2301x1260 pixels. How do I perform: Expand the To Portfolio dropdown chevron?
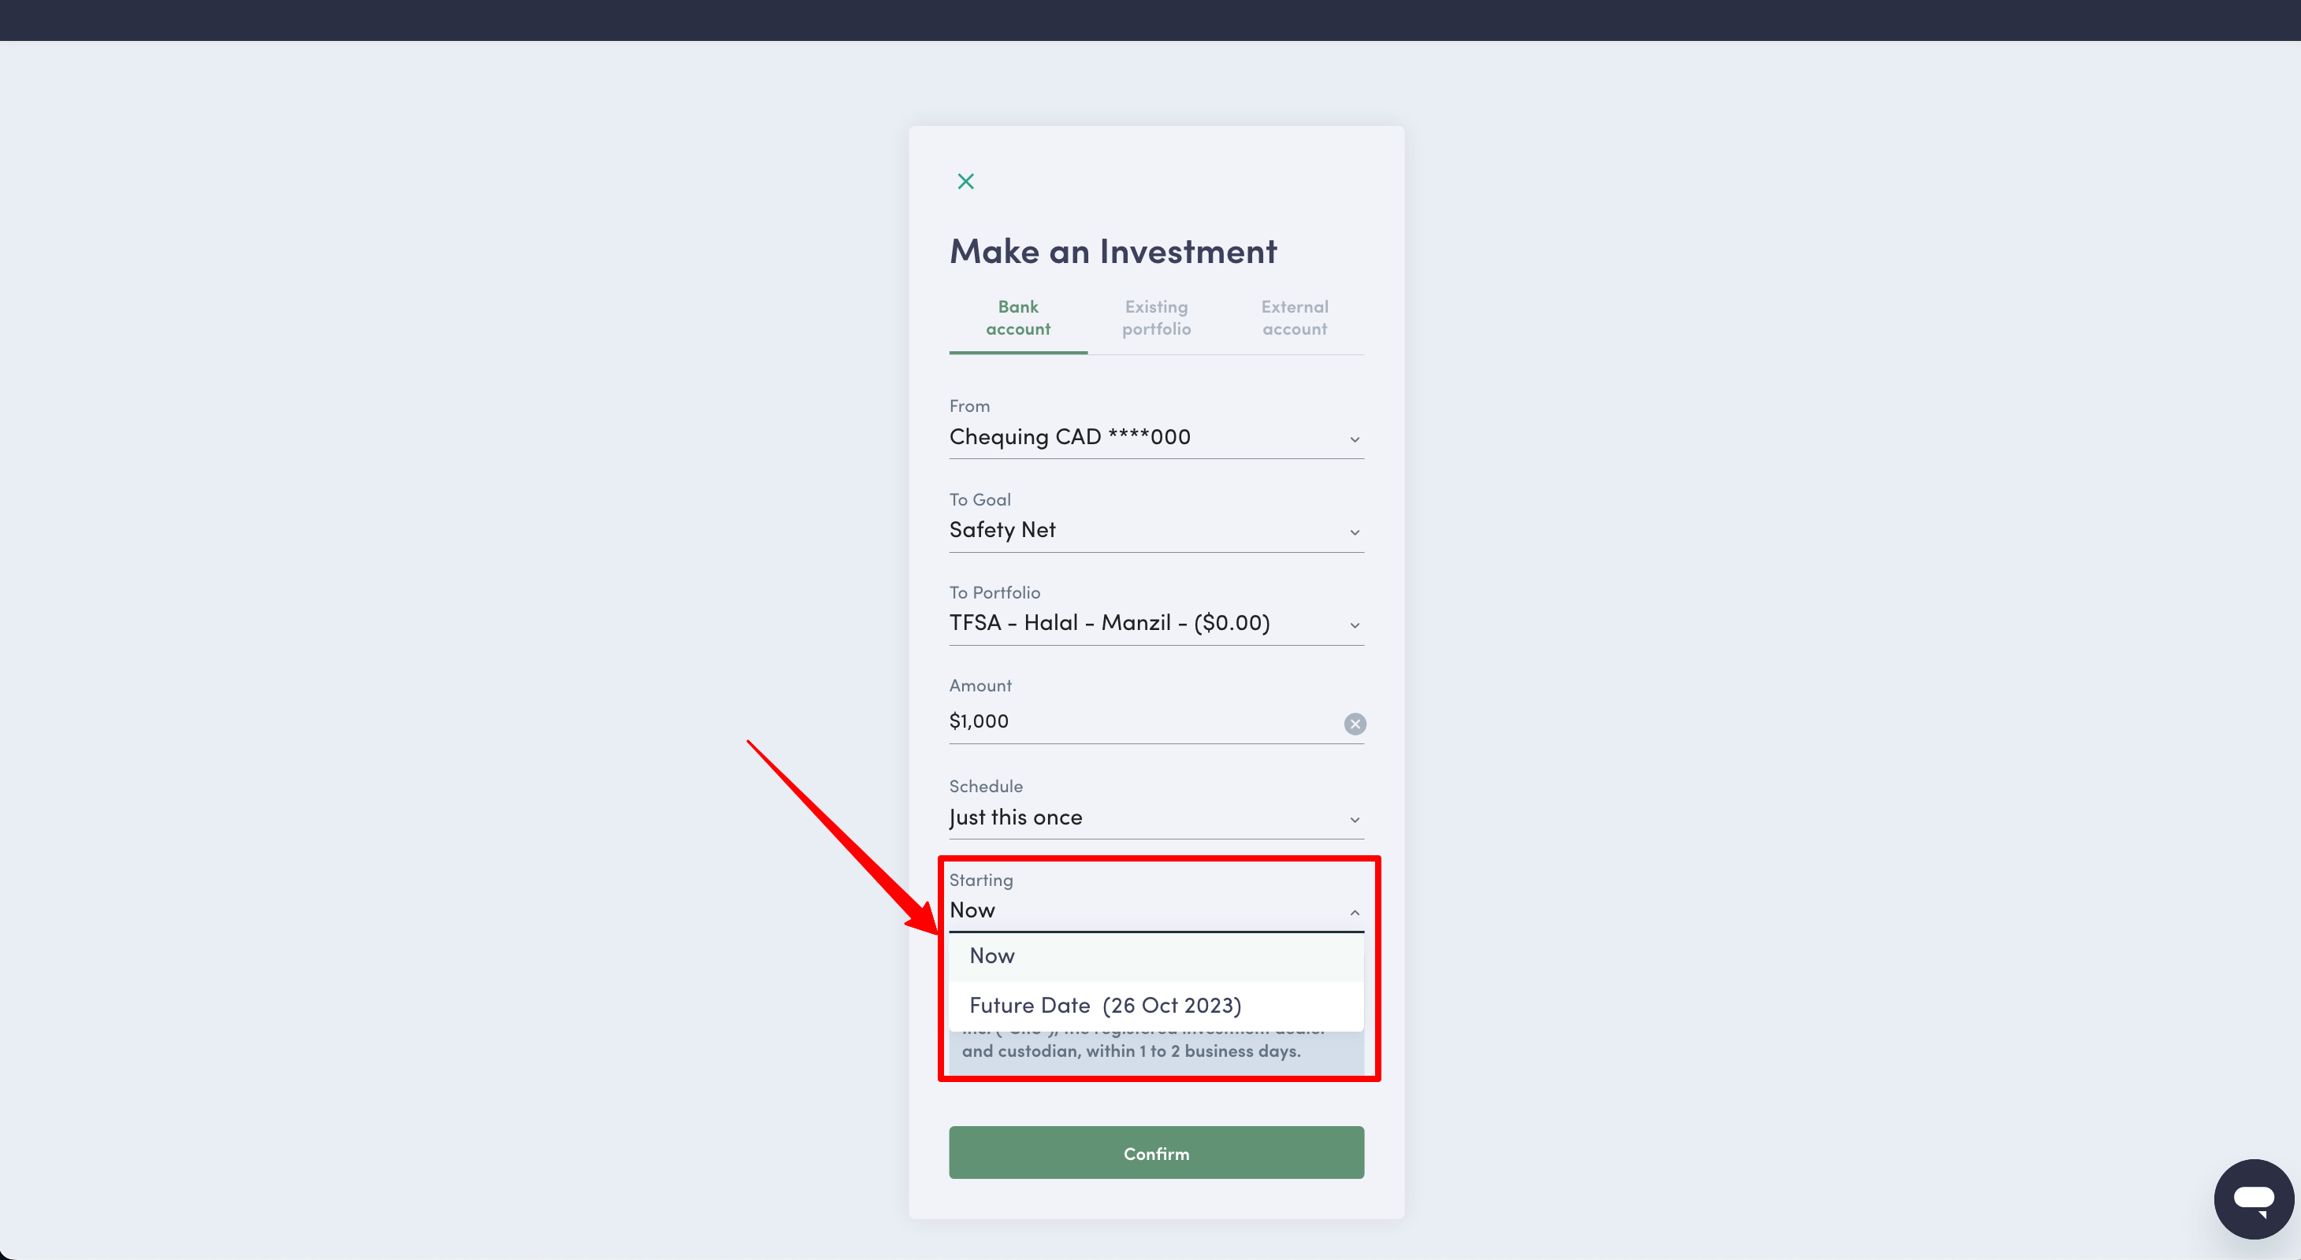1355,624
